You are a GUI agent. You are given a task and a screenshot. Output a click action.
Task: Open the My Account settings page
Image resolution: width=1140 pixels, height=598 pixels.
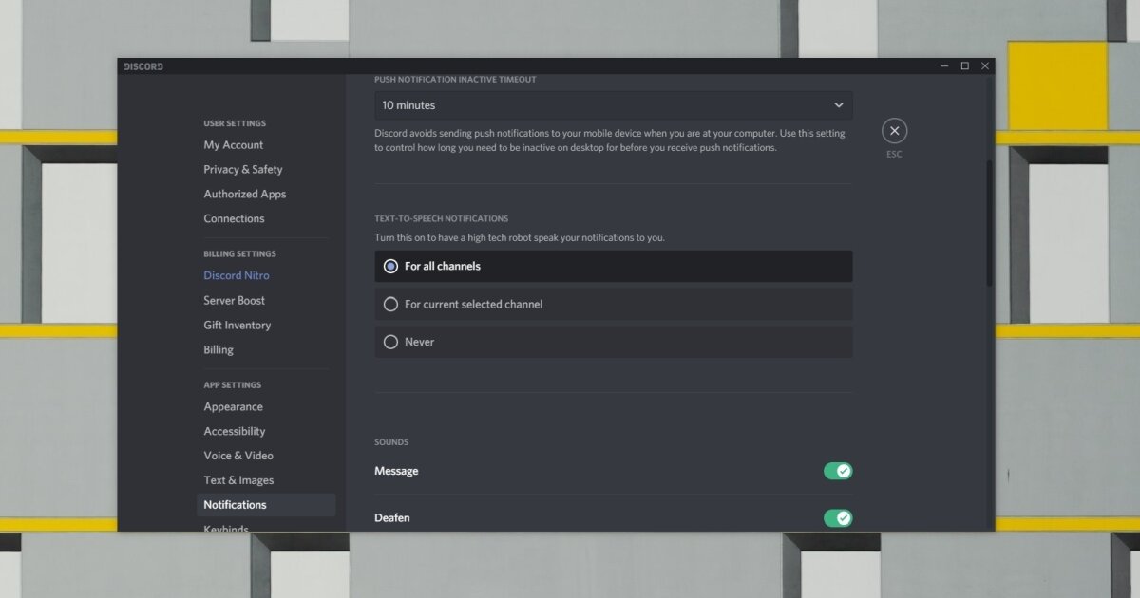pos(233,144)
